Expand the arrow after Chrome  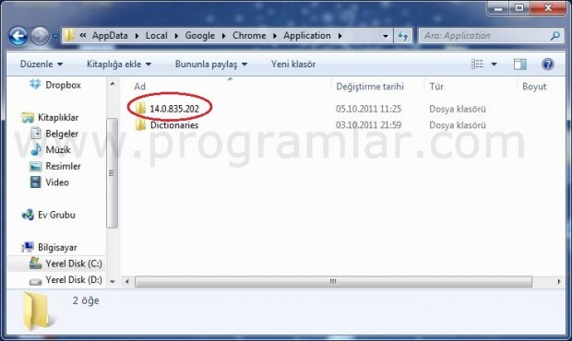(275, 36)
